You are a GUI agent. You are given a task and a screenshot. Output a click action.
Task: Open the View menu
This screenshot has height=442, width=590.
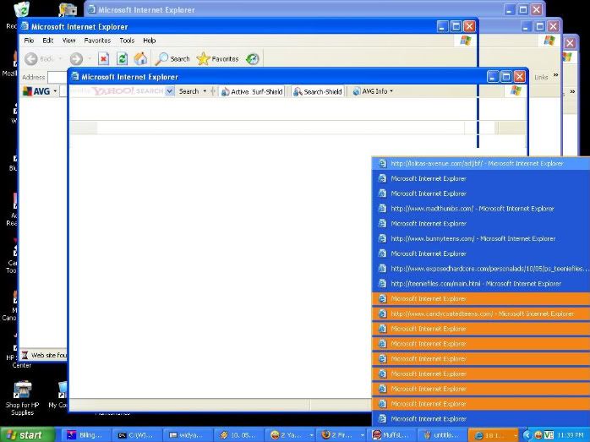point(68,41)
